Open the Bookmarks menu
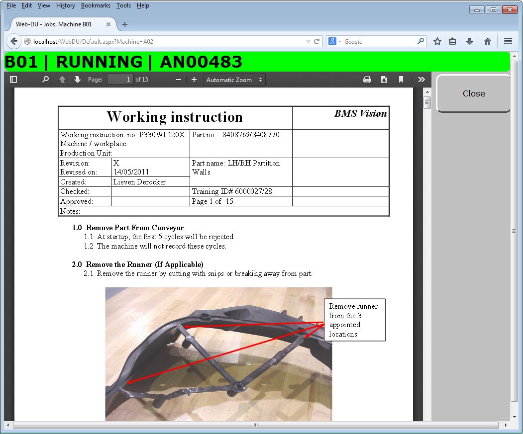The image size is (523, 434). tap(96, 5)
